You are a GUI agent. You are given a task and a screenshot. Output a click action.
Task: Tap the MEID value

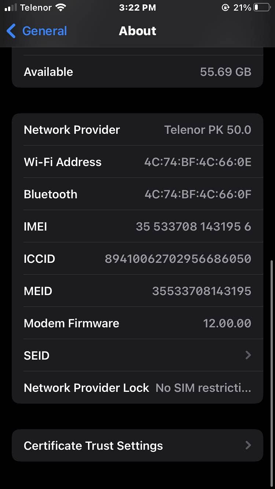pyautogui.click(x=202, y=291)
